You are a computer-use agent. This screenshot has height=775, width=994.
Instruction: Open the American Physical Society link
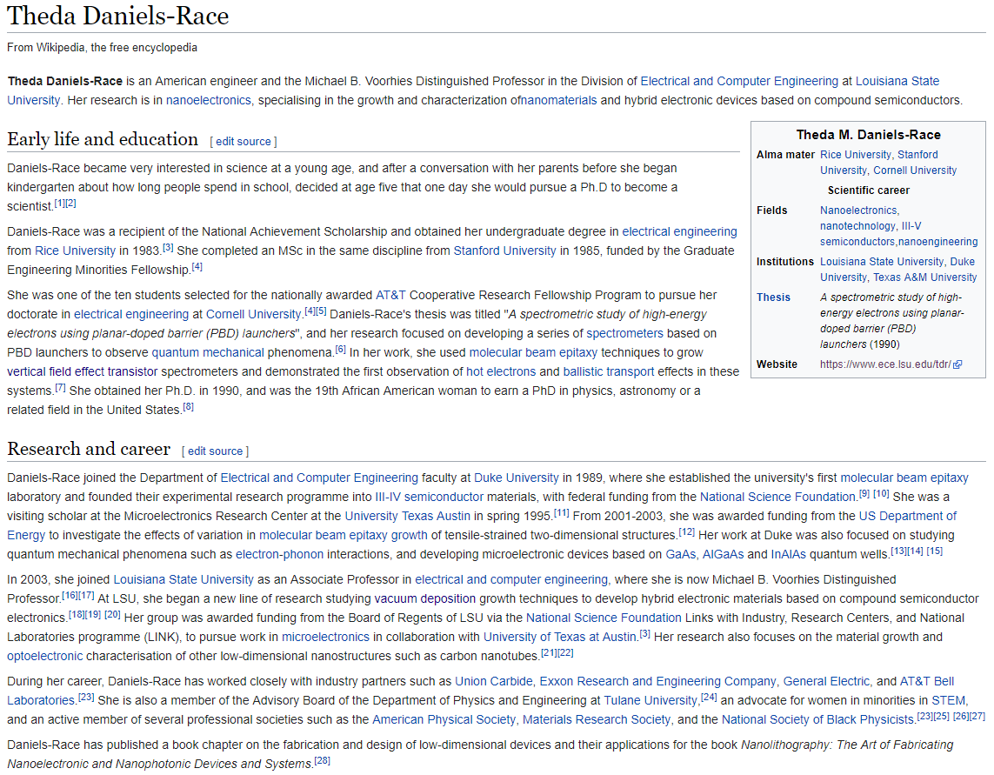[444, 718]
